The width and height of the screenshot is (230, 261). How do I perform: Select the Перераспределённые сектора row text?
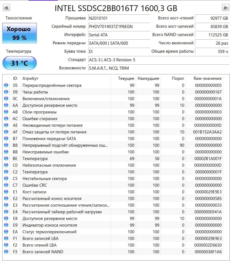tap(52, 85)
